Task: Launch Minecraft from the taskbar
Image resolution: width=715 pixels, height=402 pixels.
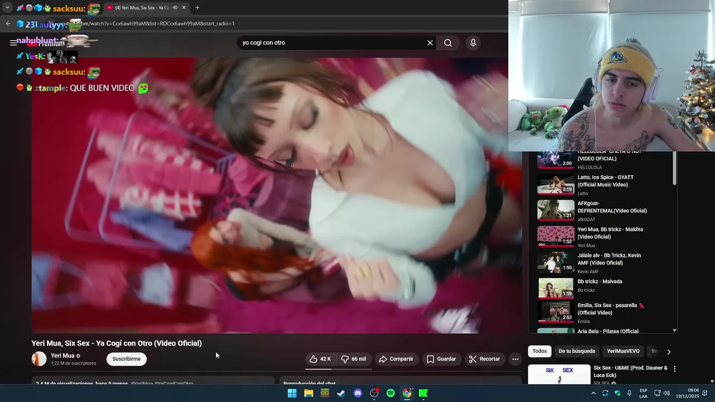Action: [x=325, y=393]
